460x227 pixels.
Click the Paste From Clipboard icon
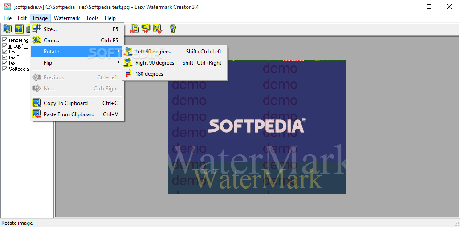point(37,114)
